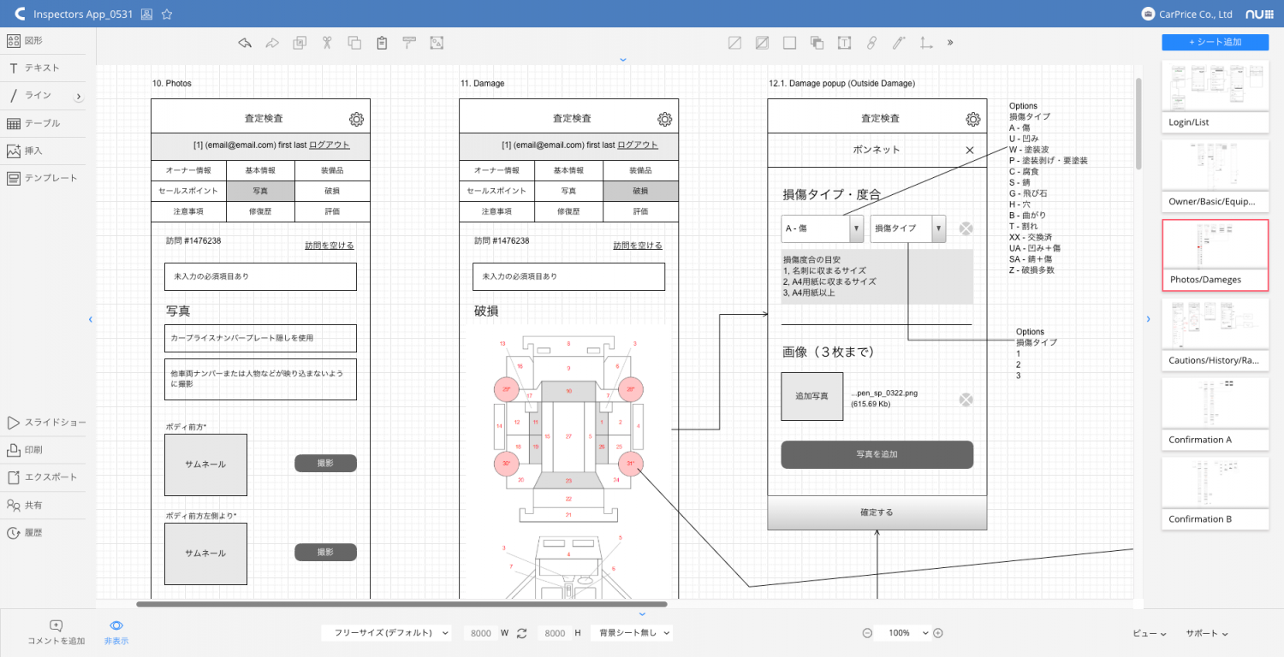This screenshot has width=1284, height=657.
Task: Click the clipboard paste icon
Action: tap(382, 43)
